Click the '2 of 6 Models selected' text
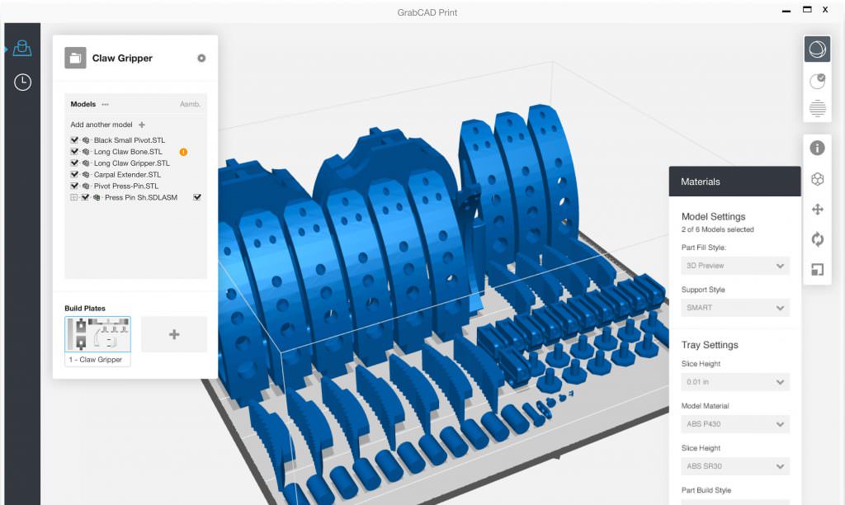The height and width of the screenshot is (505, 845). pos(718,229)
